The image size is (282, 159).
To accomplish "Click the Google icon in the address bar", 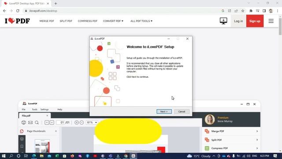I will coord(223,11).
